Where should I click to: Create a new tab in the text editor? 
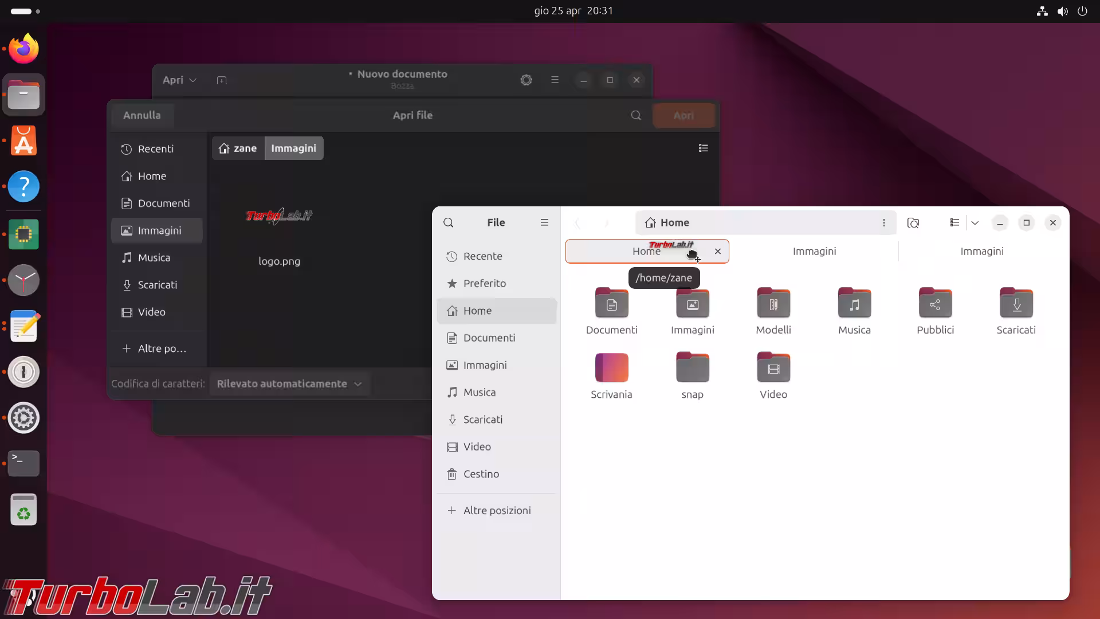[222, 80]
